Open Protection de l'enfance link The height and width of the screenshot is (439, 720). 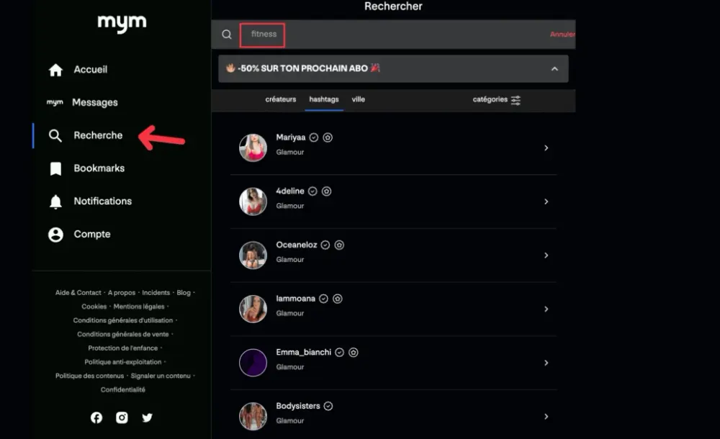123,348
